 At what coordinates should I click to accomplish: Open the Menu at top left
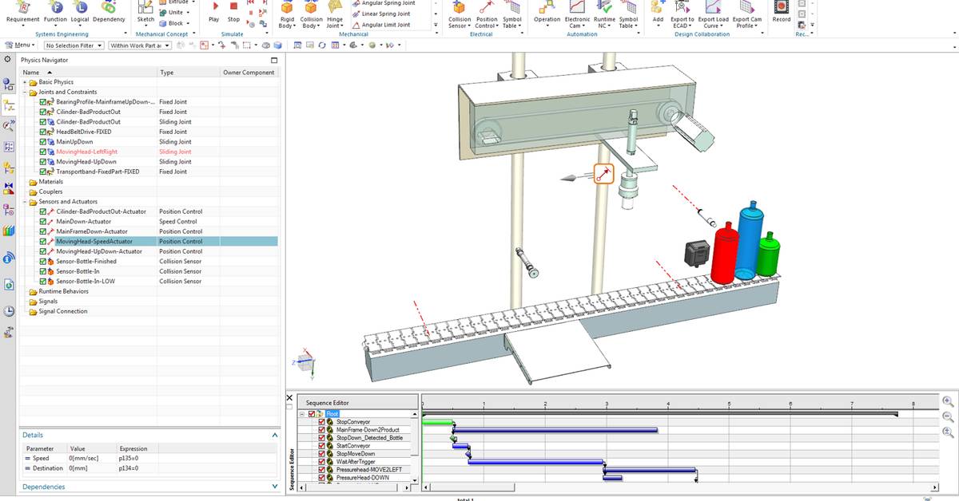(23, 45)
